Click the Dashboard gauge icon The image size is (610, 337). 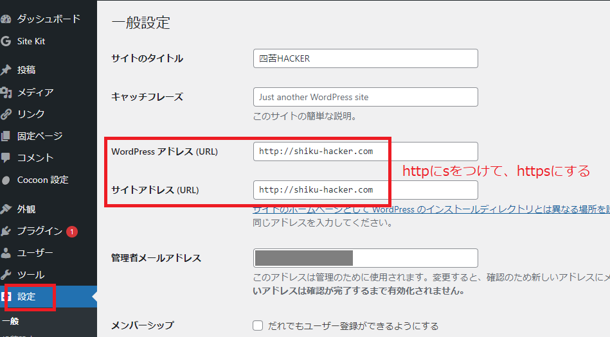point(6,19)
